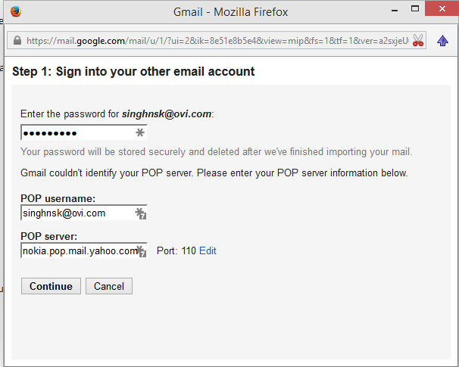The height and width of the screenshot is (367, 459).
Task: Click the Firefox logo in the title bar
Action: 16,11
